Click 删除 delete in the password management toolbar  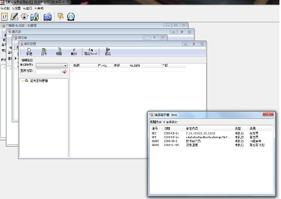click(x=74, y=52)
